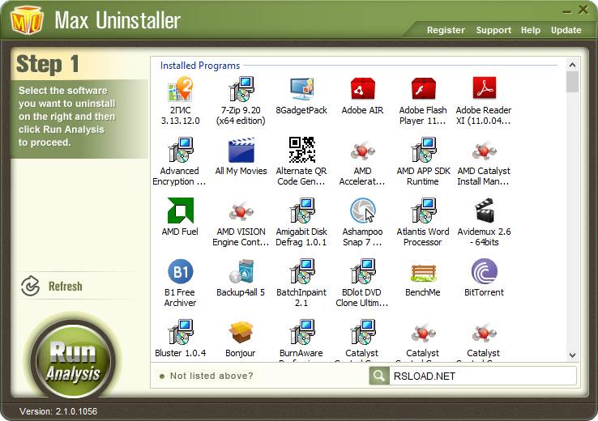
Task: Select the BitTorrent icon
Action: [x=484, y=271]
